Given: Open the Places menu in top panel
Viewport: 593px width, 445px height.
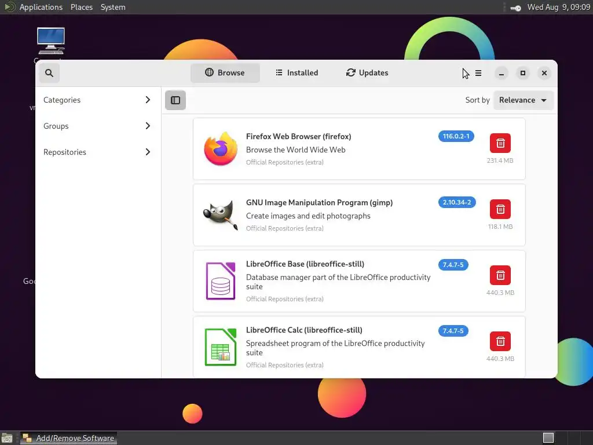Looking at the screenshot, I should point(82,7).
